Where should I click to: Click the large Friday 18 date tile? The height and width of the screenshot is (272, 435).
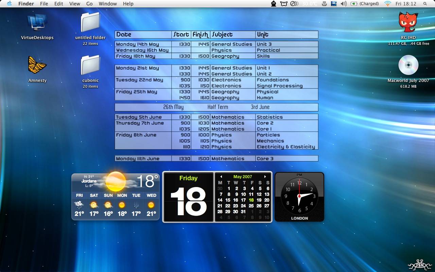pyautogui.click(x=188, y=197)
